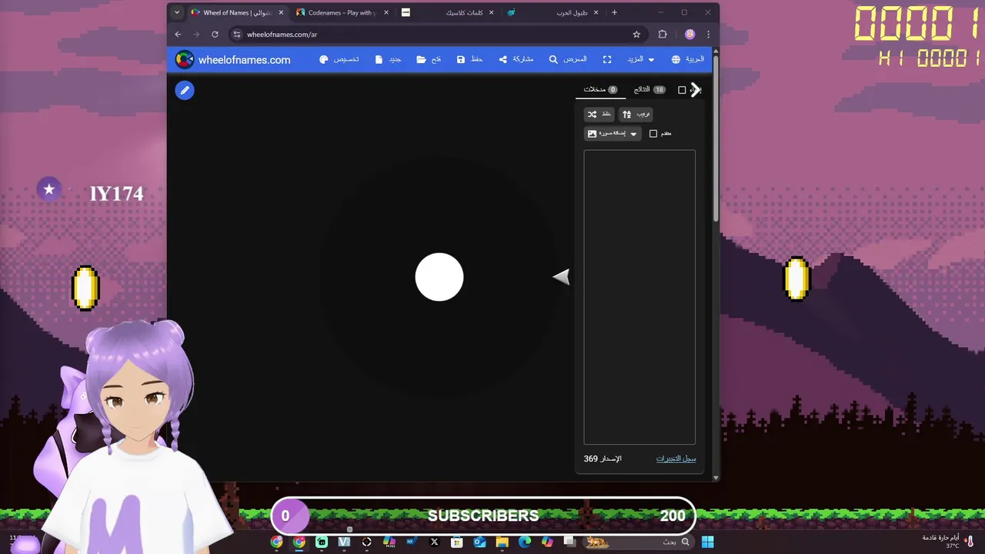This screenshot has height=554, width=985.
Task: Open the Task View taskbar icon
Action: tap(569, 542)
